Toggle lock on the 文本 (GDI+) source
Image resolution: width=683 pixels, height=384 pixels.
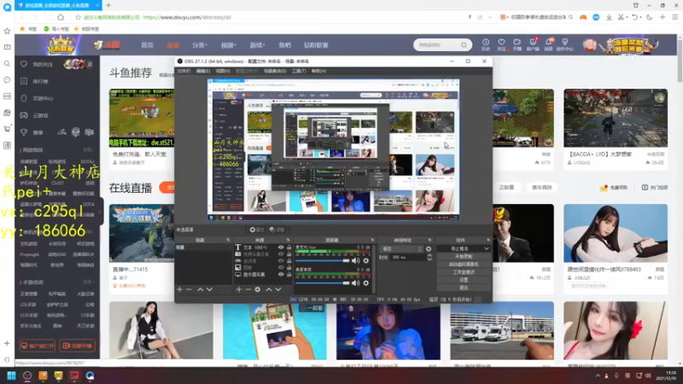pyautogui.click(x=289, y=247)
